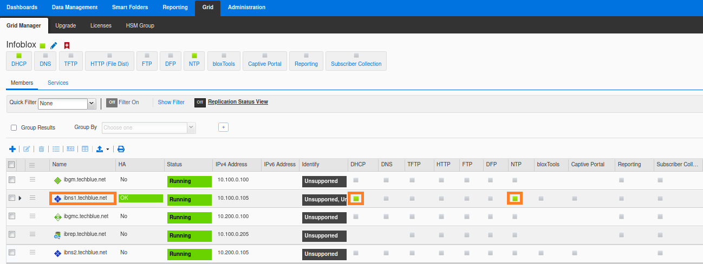Click the pencil edit icon beside Infoblox
This screenshot has width=703, height=264.
point(54,46)
